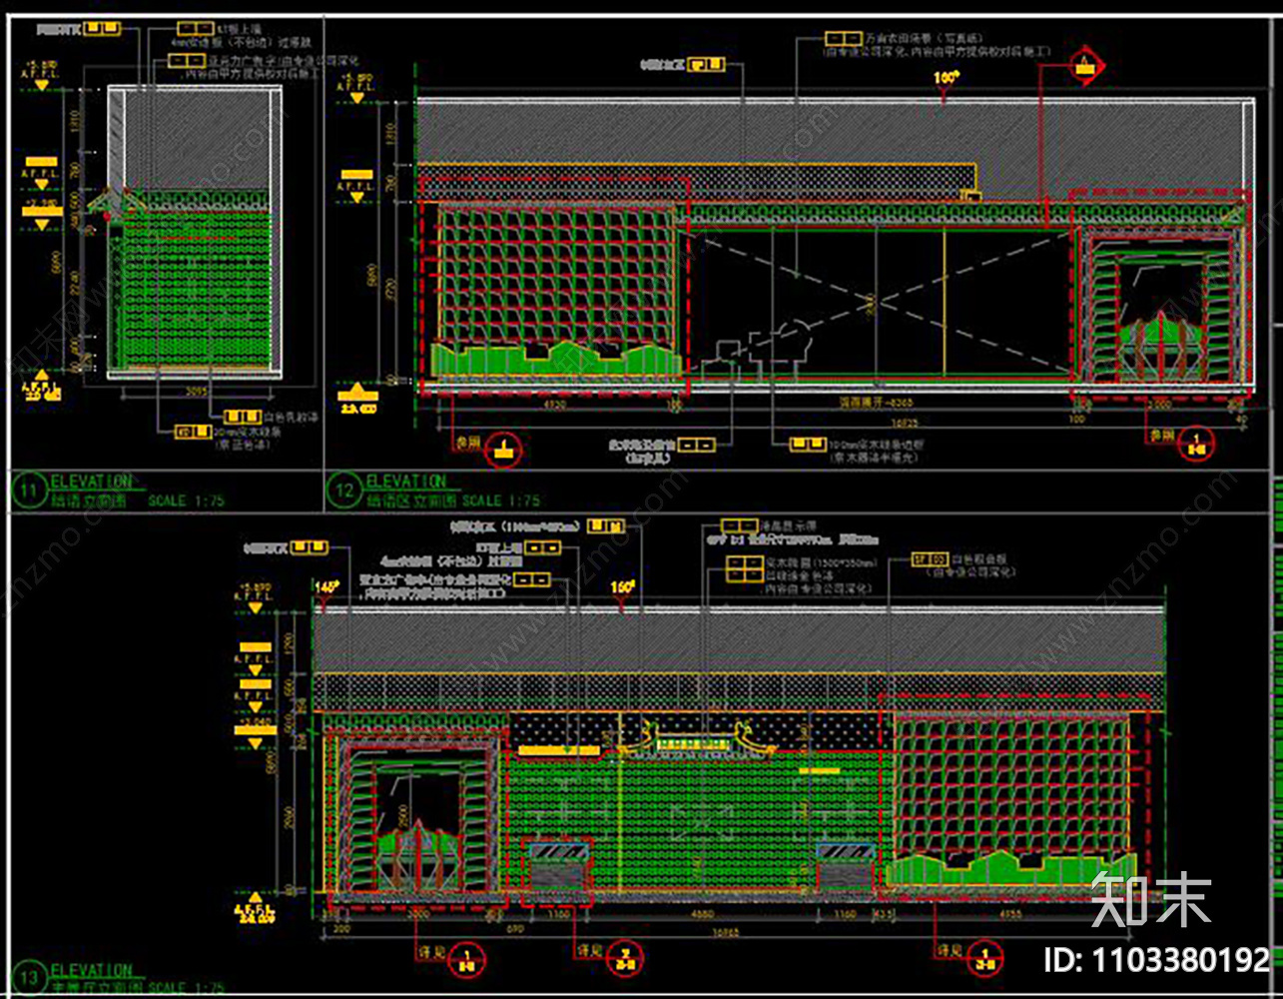Click the 4155 dimension in elevation 13
The width and height of the screenshot is (1283, 999).
[1009, 913]
